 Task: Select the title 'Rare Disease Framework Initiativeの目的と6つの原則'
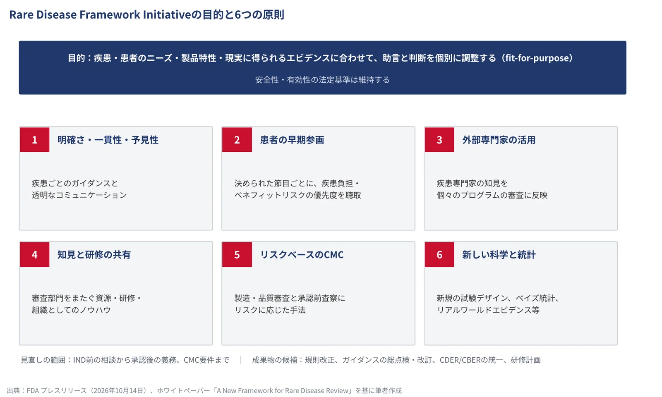(x=146, y=14)
